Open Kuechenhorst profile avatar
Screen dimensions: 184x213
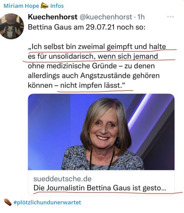coord(12,26)
